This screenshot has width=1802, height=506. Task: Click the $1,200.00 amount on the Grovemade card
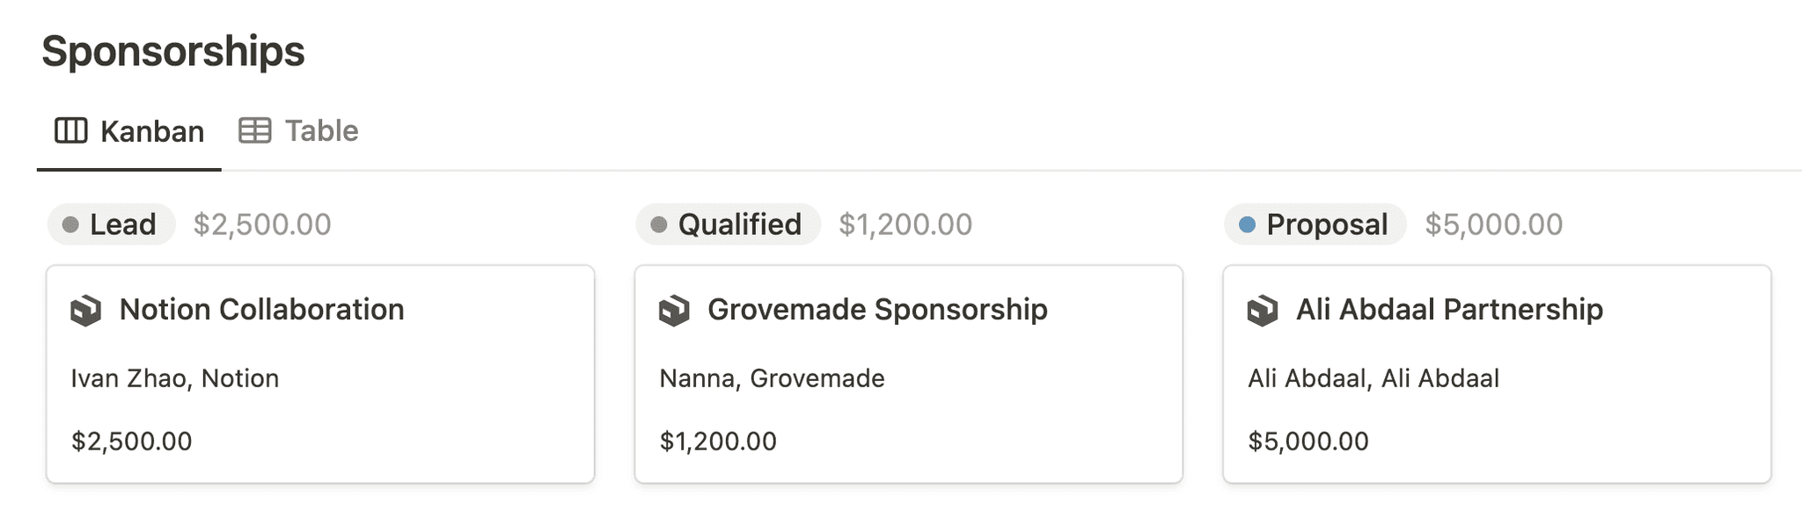pyautogui.click(x=718, y=441)
